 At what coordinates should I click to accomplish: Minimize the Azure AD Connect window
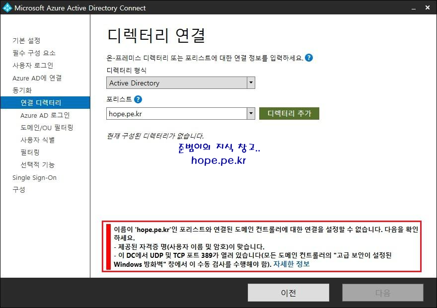pos(414,8)
